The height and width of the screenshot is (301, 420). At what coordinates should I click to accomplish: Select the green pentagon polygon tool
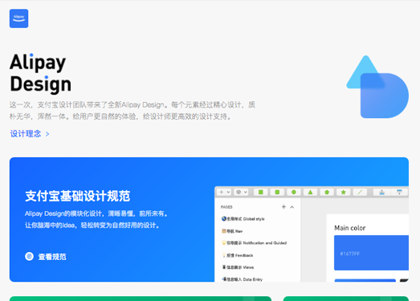tap(327, 192)
